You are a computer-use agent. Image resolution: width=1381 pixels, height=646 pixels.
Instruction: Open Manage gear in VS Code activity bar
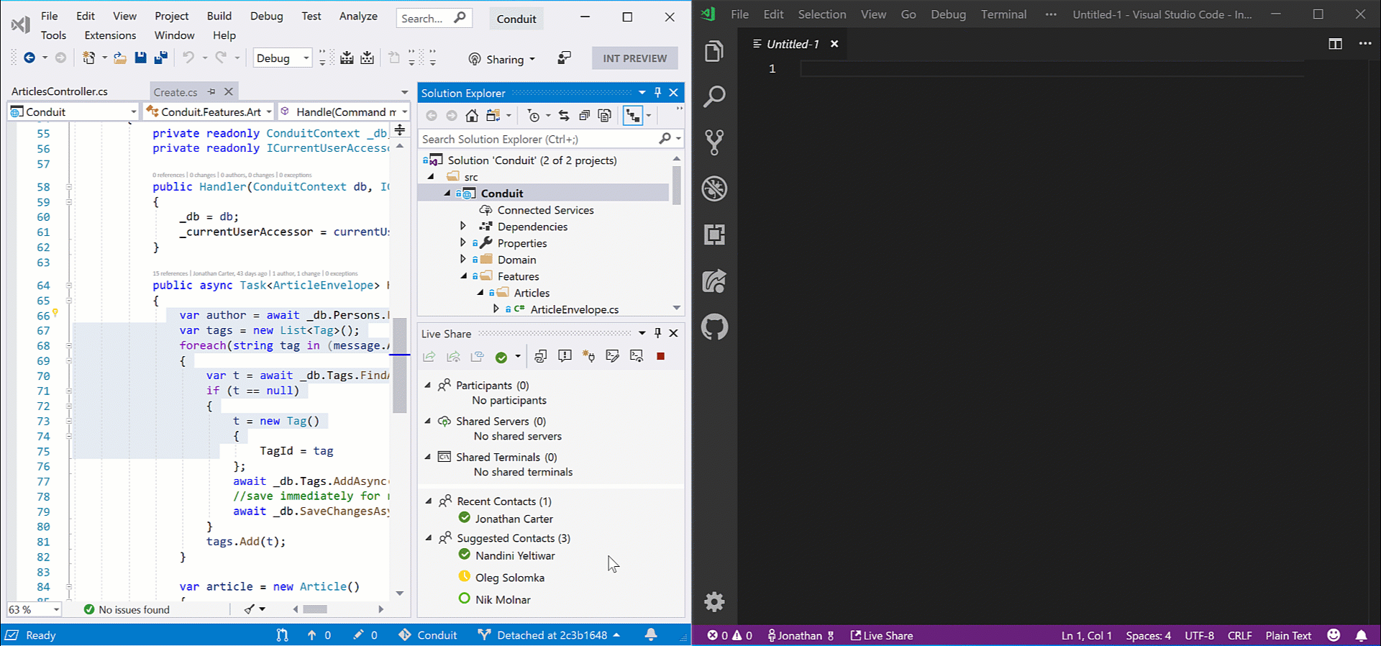pyautogui.click(x=714, y=601)
